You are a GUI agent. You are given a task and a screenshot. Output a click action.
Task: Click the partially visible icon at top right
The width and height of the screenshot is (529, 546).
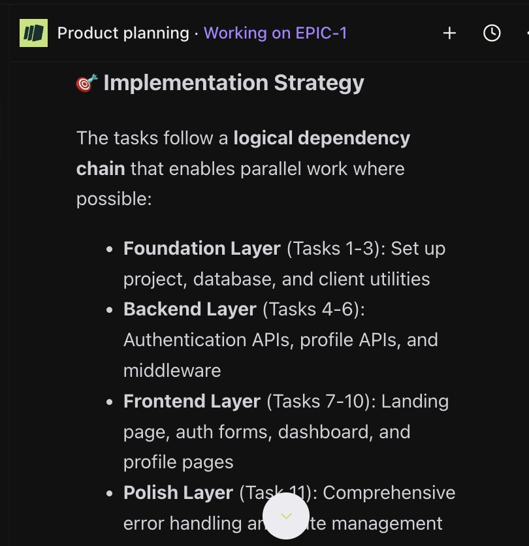tap(526, 33)
